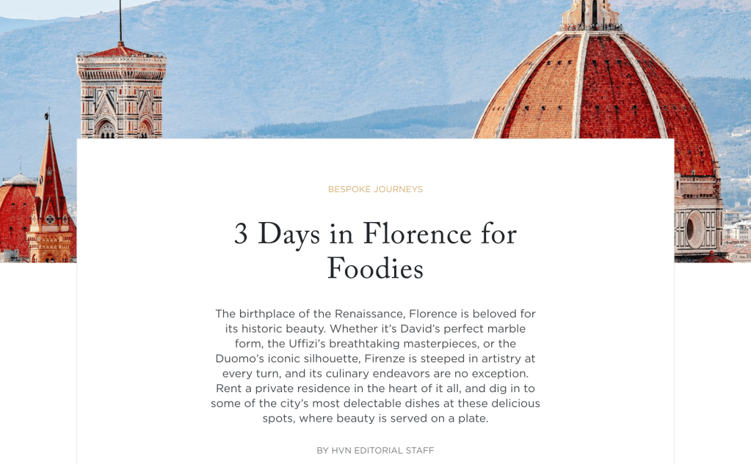Click the phrase "Rent a private residence"
This screenshot has height=464, width=751.
click(282, 388)
